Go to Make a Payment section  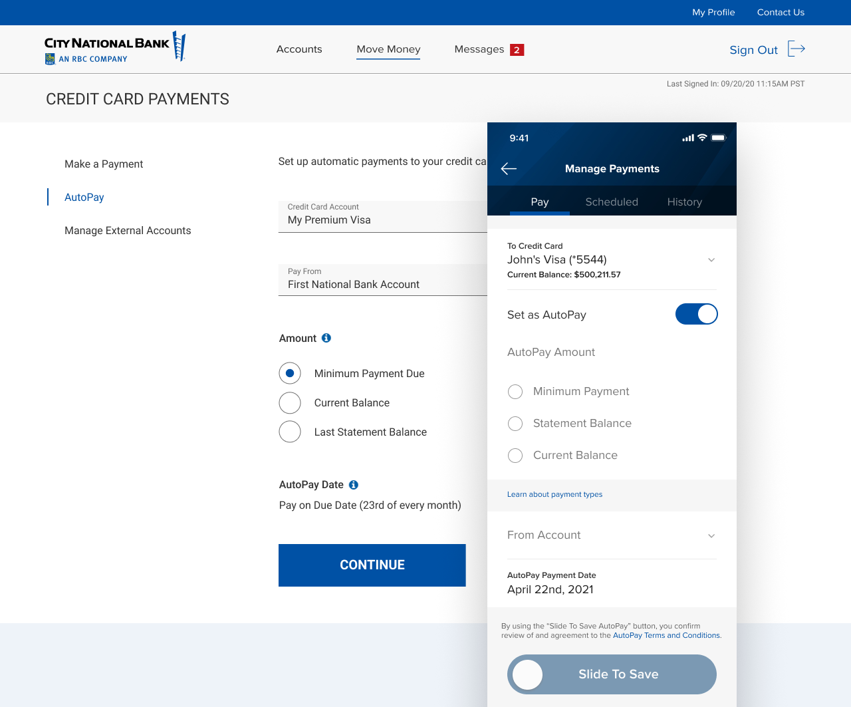[x=104, y=164]
